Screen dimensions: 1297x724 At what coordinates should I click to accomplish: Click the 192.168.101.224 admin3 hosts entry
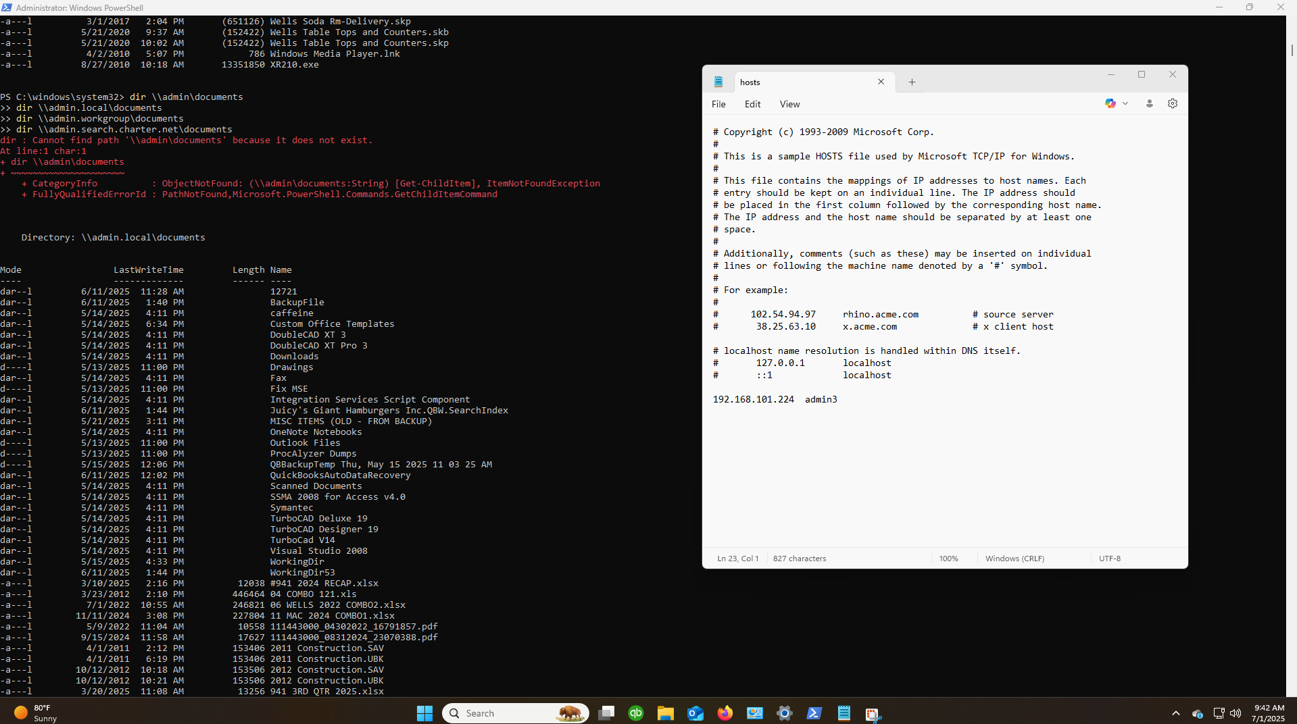point(775,399)
